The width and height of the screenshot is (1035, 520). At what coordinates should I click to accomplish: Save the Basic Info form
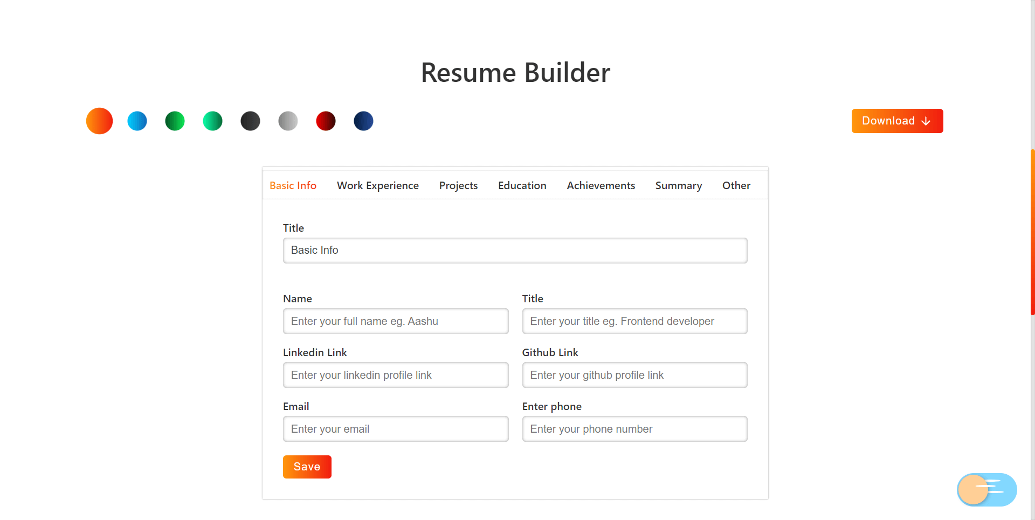(x=307, y=467)
